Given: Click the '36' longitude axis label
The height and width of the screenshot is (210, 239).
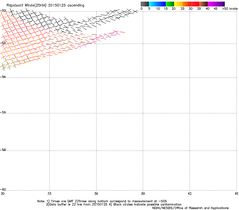Looking at the screenshot, I should [x=96, y=194].
